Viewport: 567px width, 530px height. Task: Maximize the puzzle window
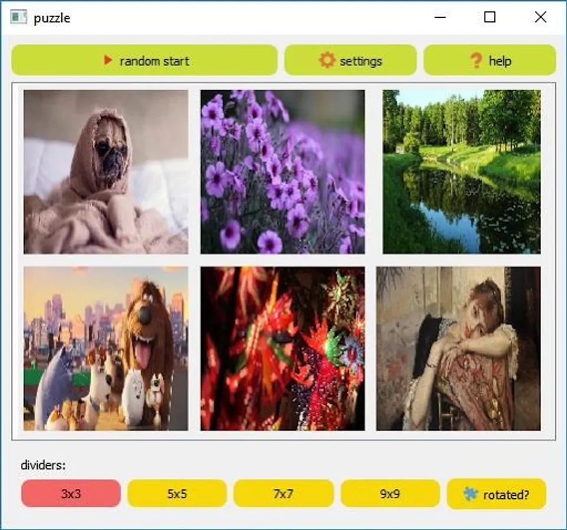490,17
